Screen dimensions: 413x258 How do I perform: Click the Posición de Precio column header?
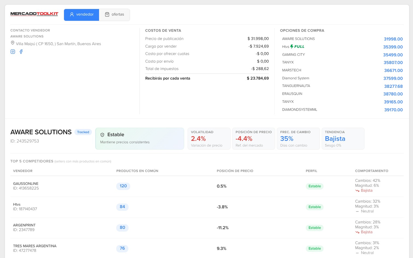235,171
